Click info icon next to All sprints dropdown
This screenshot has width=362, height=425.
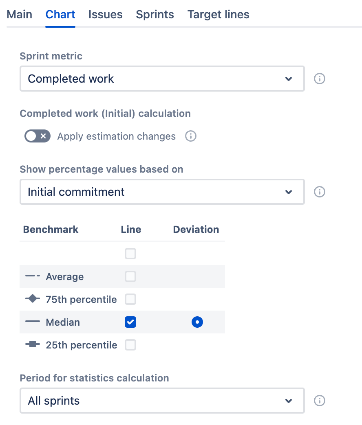tap(319, 401)
